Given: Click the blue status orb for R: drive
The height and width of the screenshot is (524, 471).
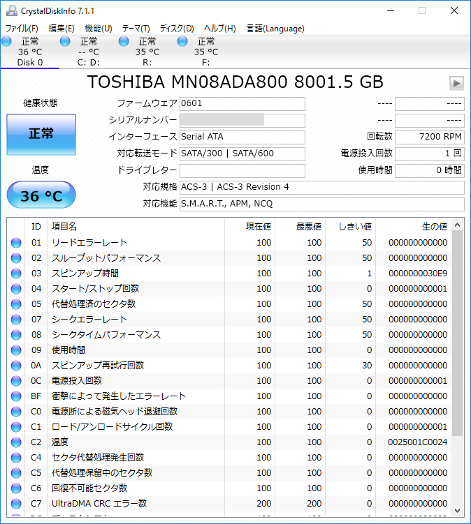Looking at the screenshot, I should pos(124,41).
